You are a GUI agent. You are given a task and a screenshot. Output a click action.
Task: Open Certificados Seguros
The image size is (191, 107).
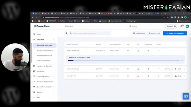point(44,60)
